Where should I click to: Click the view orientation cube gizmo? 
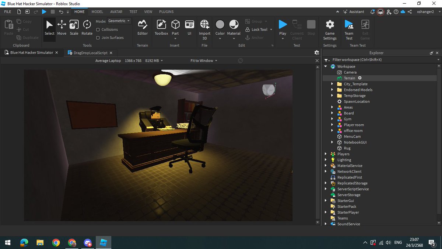pos(269,90)
